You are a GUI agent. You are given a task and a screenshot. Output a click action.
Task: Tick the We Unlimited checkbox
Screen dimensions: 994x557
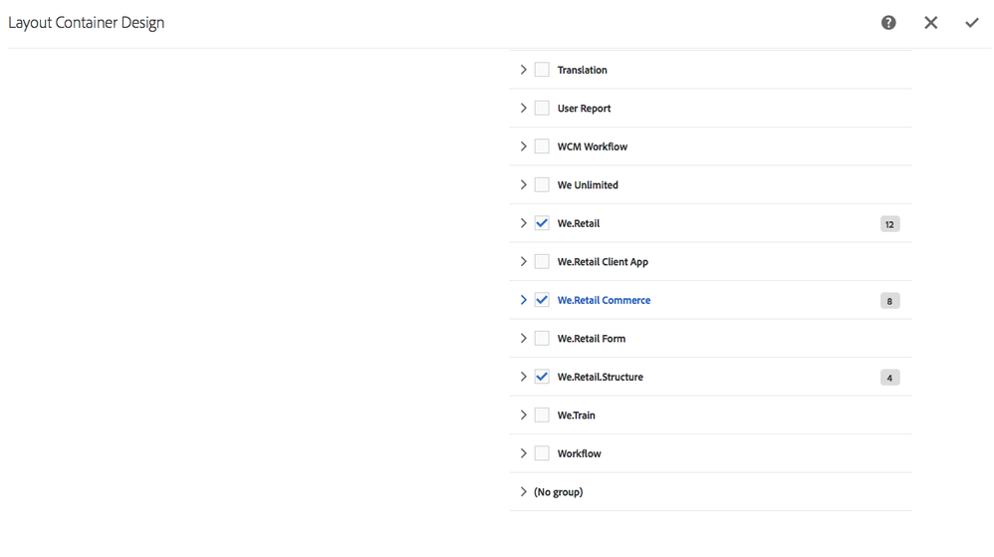[542, 184]
